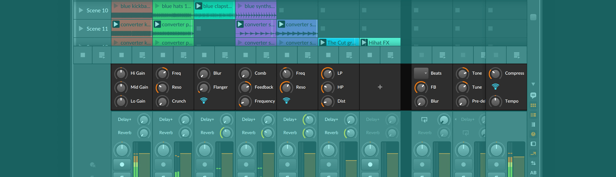The width and height of the screenshot is (616, 177).
Task: Click the master stop-all-clips square button
Action: click(83, 55)
